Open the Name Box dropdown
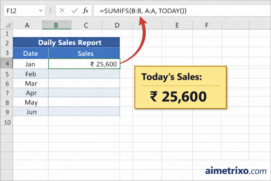This screenshot has height=181, width=271. [x=40, y=11]
